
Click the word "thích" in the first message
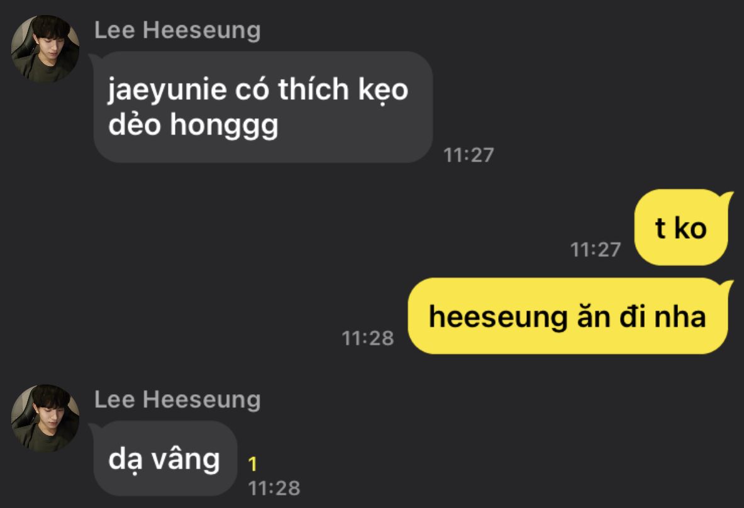314,89
